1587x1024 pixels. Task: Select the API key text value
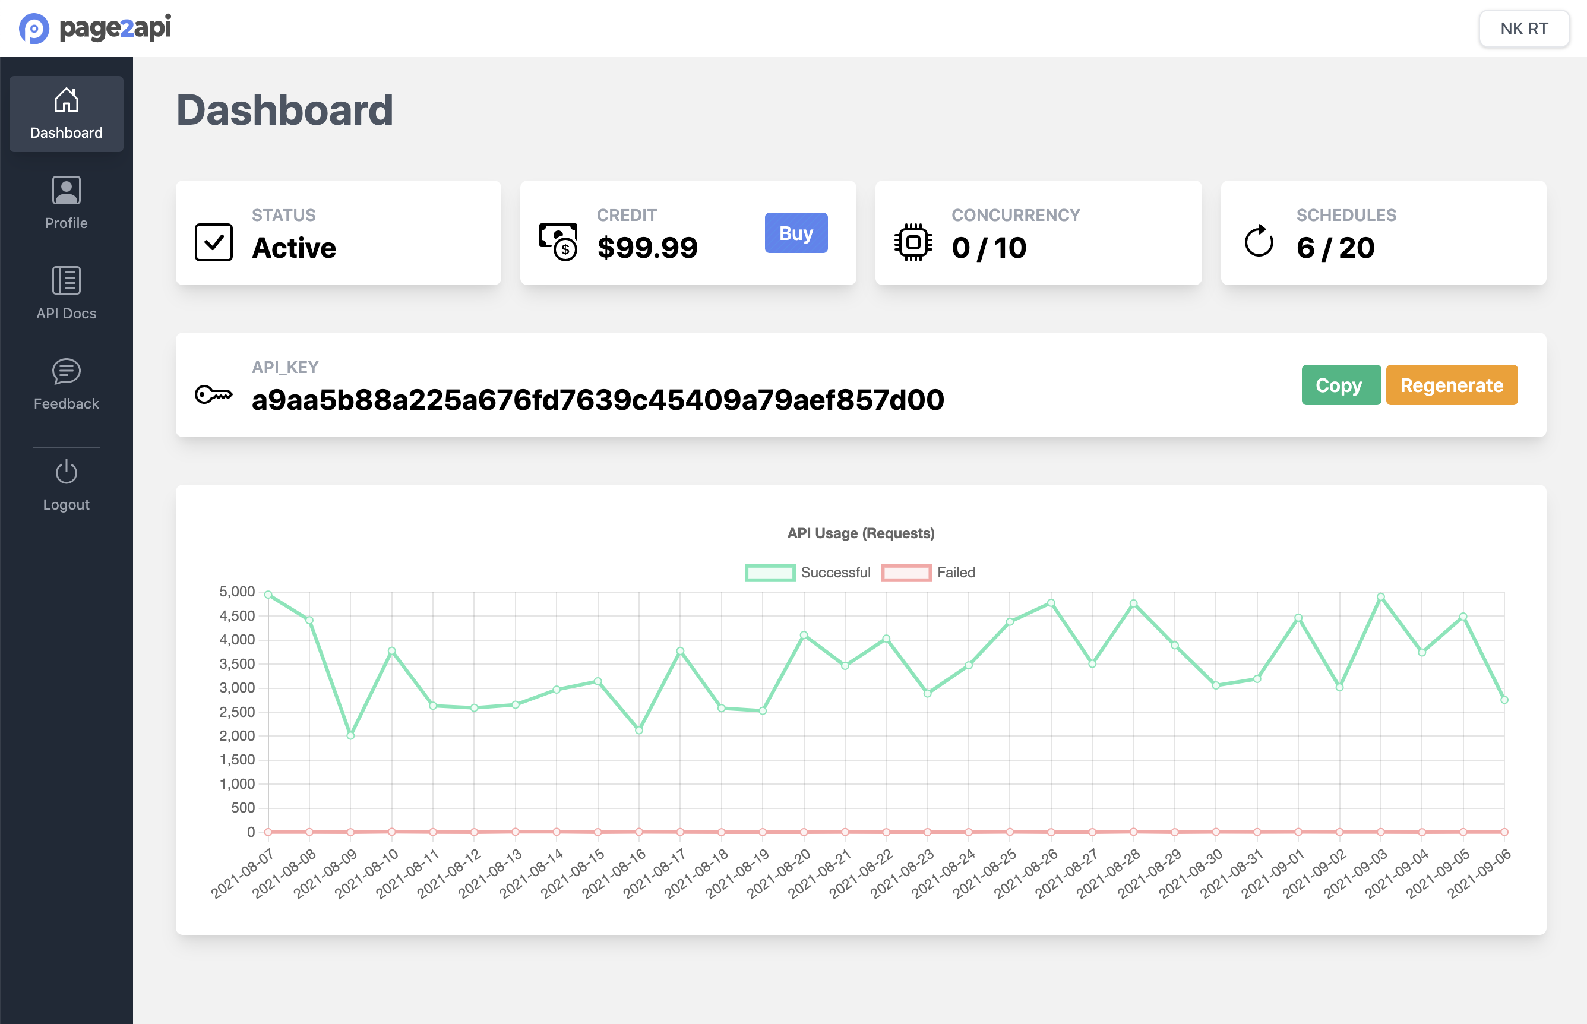(x=597, y=400)
